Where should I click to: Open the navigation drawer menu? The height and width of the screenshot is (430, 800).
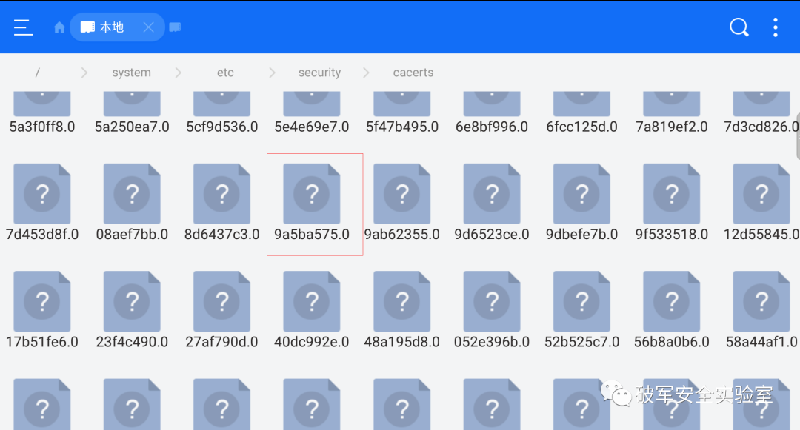[x=23, y=27]
